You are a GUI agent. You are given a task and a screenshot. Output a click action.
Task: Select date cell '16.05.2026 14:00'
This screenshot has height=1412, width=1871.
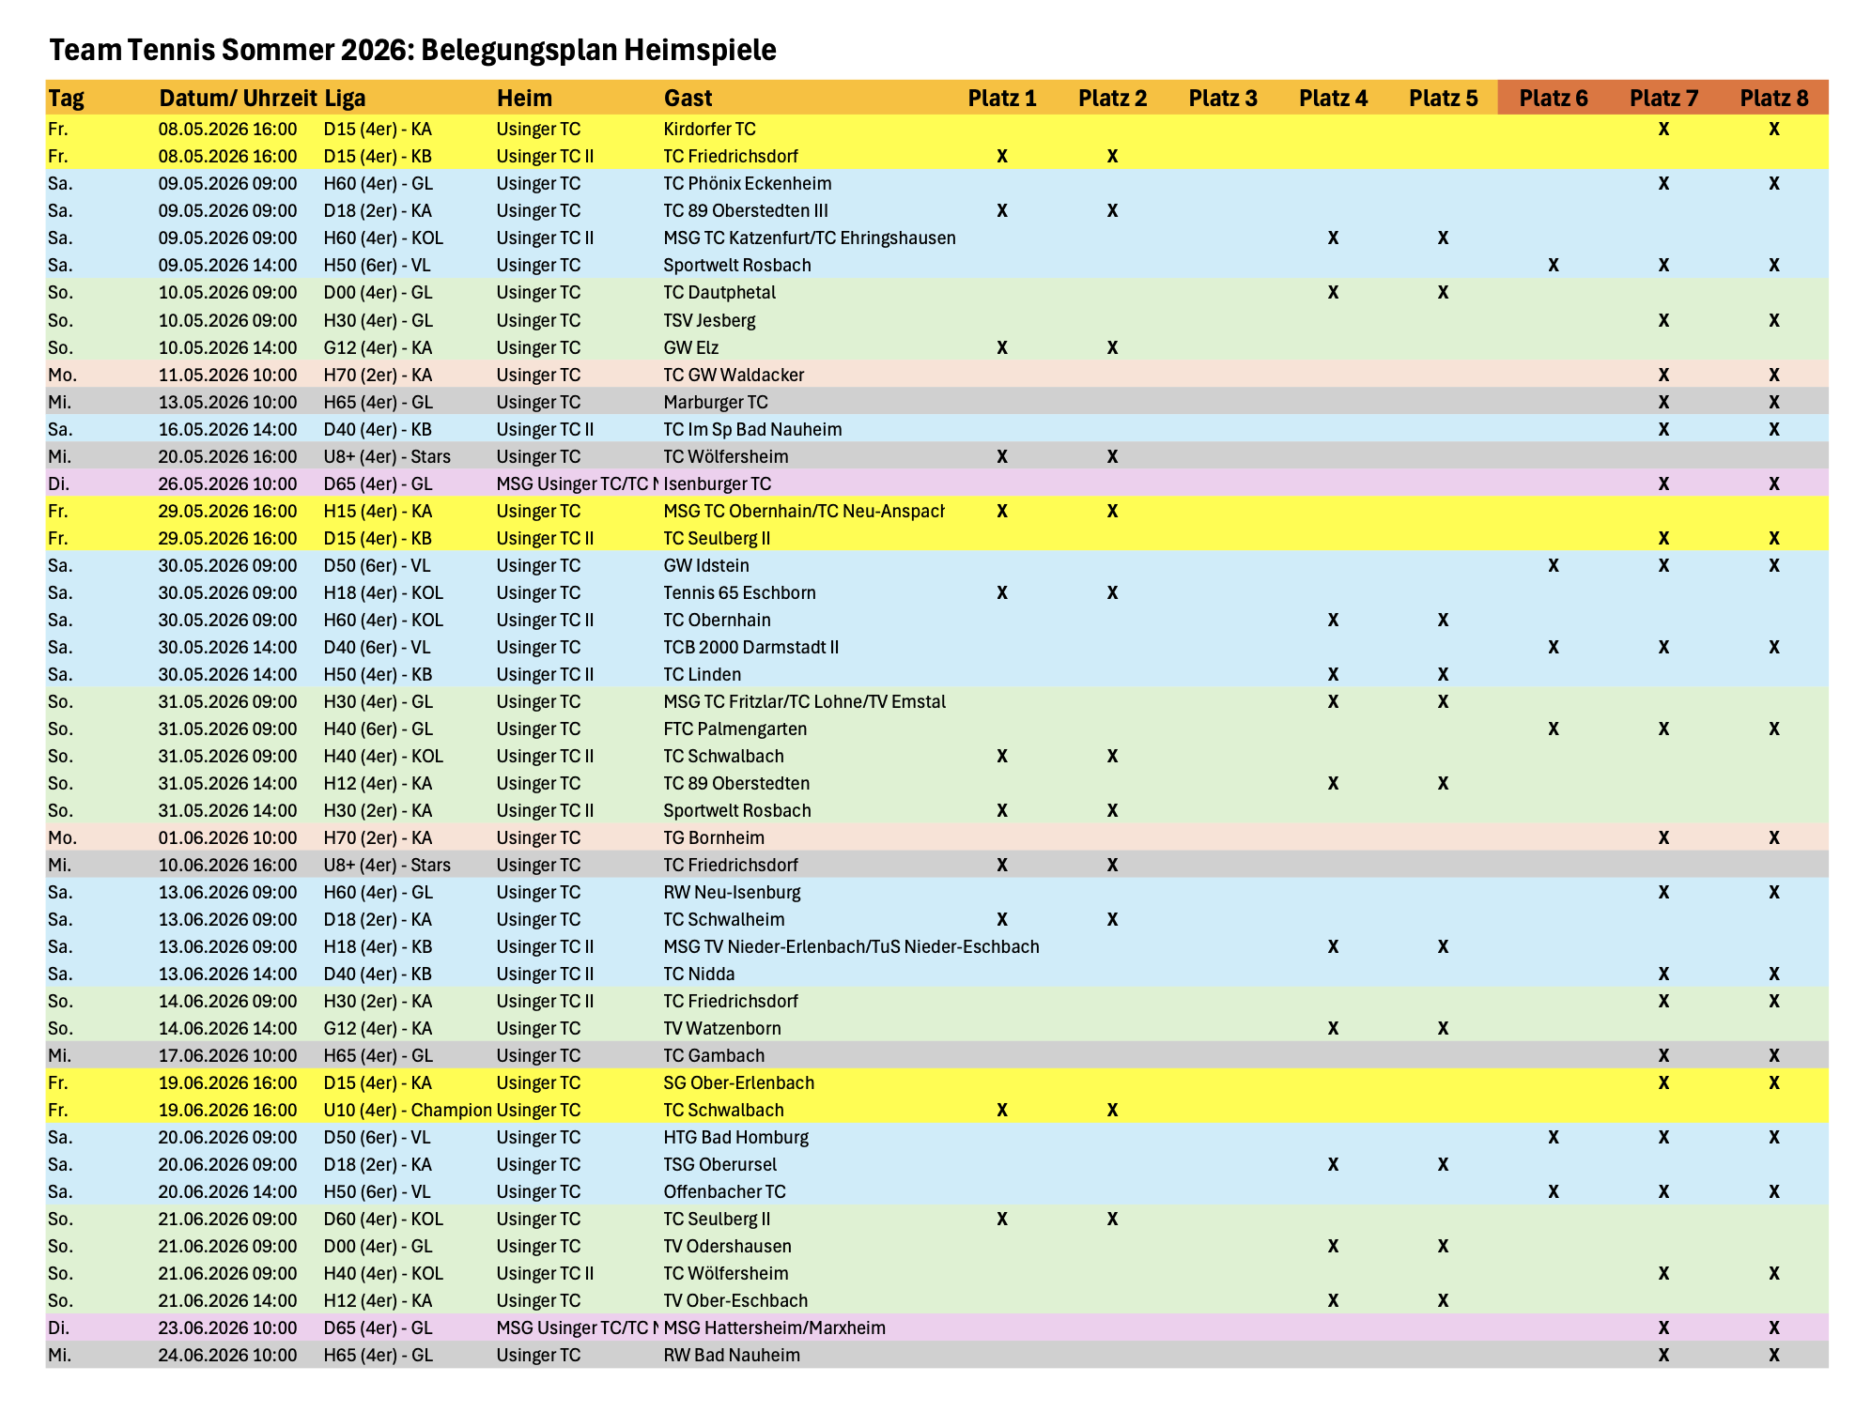[x=227, y=429]
